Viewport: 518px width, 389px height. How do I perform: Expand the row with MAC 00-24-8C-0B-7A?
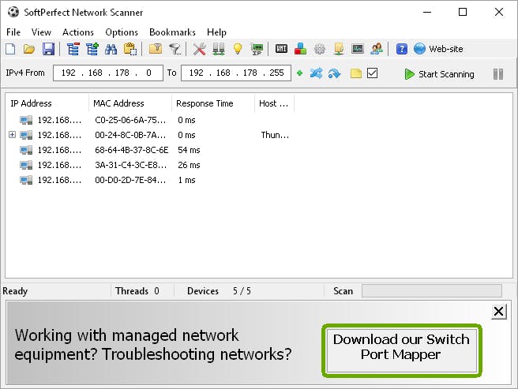(12, 134)
